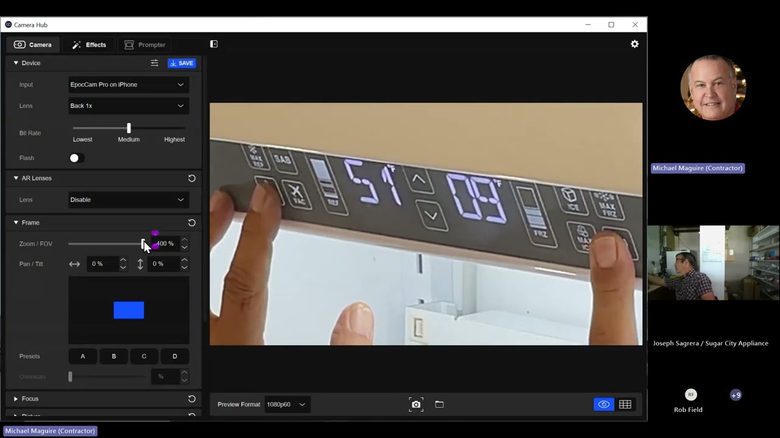The width and height of the screenshot is (780, 438).
Task: Open the Input camera dropdown
Action: (x=128, y=85)
